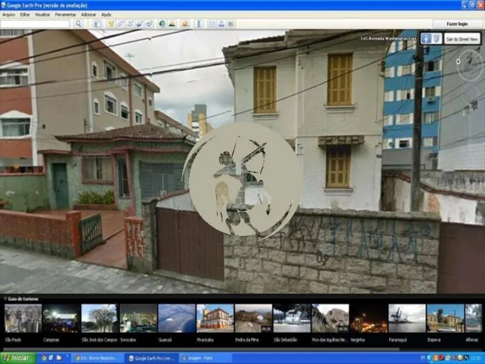
Task: Click the Iniciar start button
Action: pos(18,358)
